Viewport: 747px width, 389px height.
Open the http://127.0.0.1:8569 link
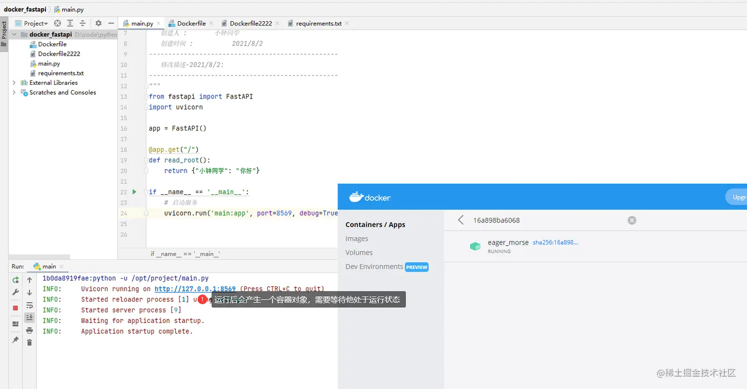point(195,289)
